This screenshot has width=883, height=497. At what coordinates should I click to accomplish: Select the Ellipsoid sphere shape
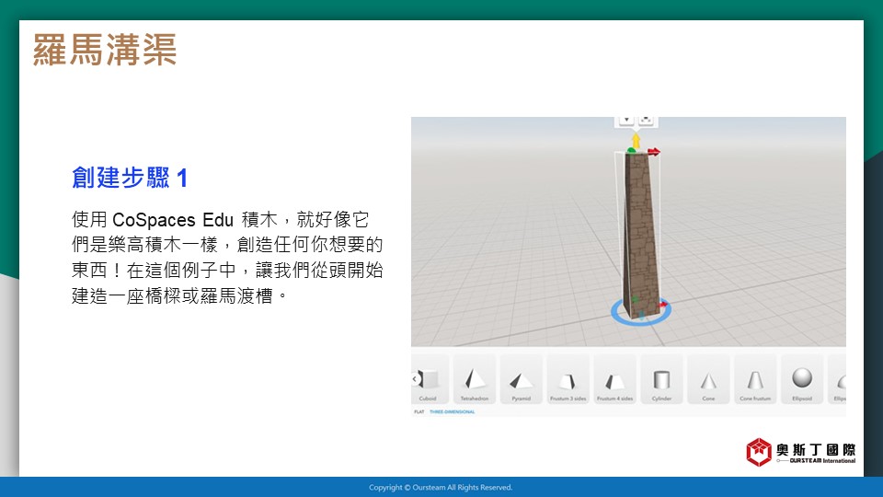(x=801, y=379)
